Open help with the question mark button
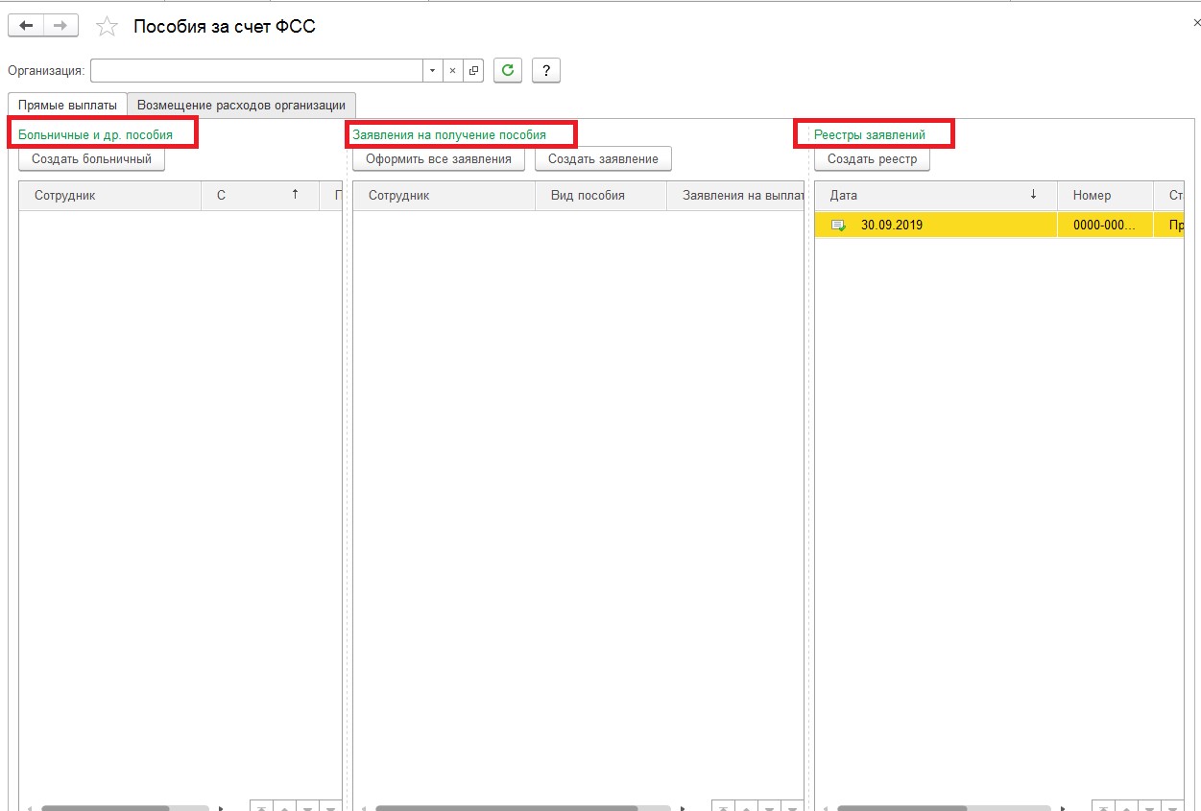Viewport: 1201px width, 811px height. (x=545, y=70)
